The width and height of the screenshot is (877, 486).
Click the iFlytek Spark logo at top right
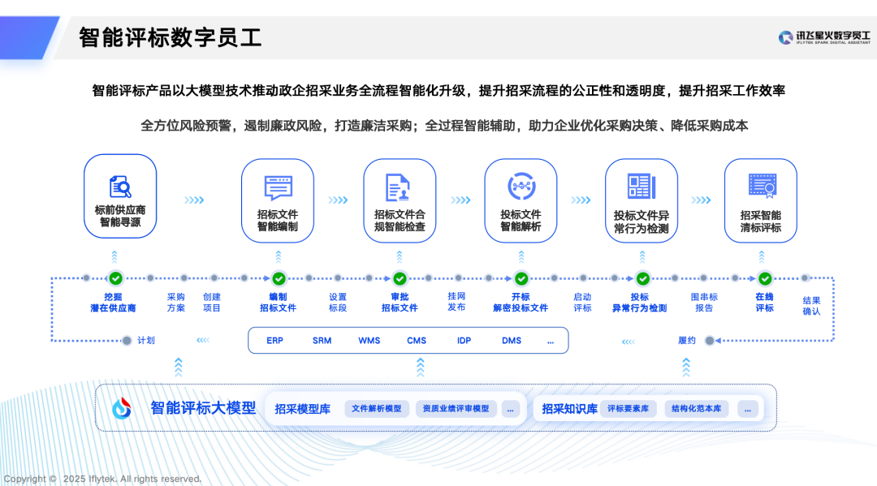[x=824, y=37]
